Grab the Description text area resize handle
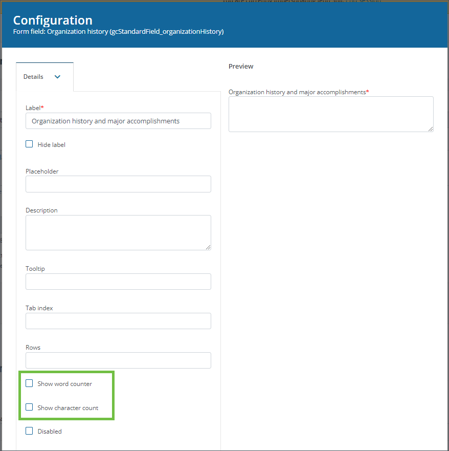Viewport: 449px width, 451px height. (x=208, y=247)
